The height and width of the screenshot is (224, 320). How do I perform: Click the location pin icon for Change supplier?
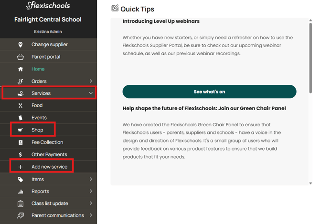click(20, 45)
